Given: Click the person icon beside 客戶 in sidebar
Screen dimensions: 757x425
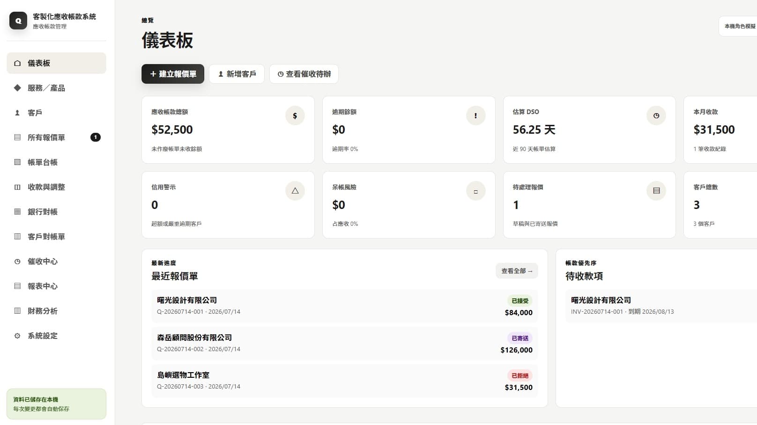Looking at the screenshot, I should 17,113.
